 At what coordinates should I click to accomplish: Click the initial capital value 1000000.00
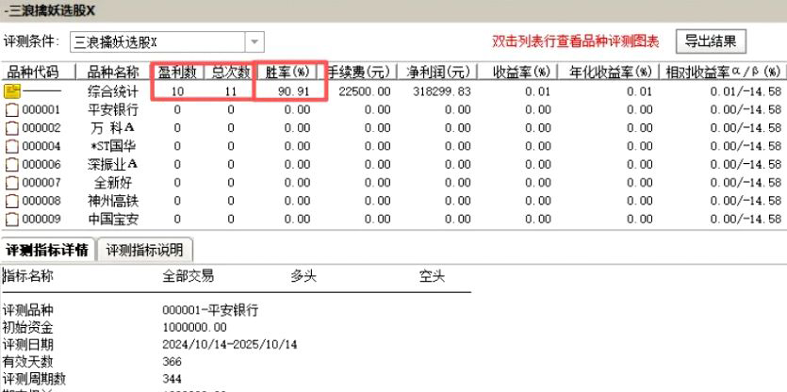pos(195,328)
